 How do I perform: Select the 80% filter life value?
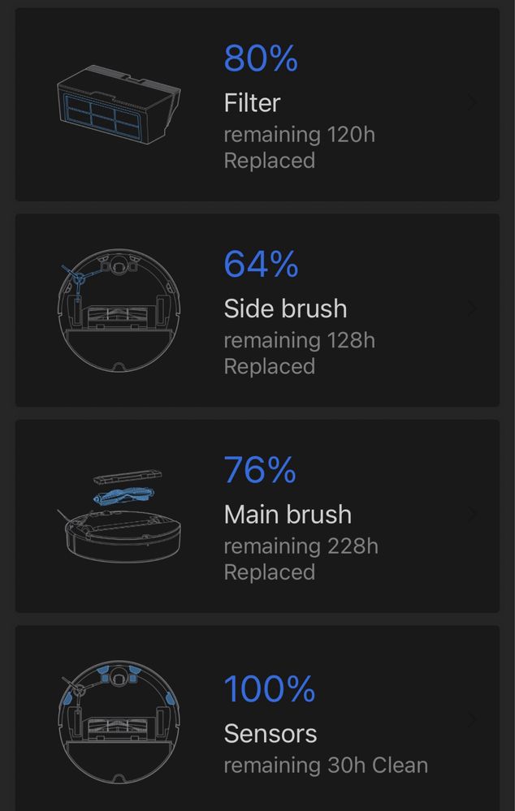[261, 58]
